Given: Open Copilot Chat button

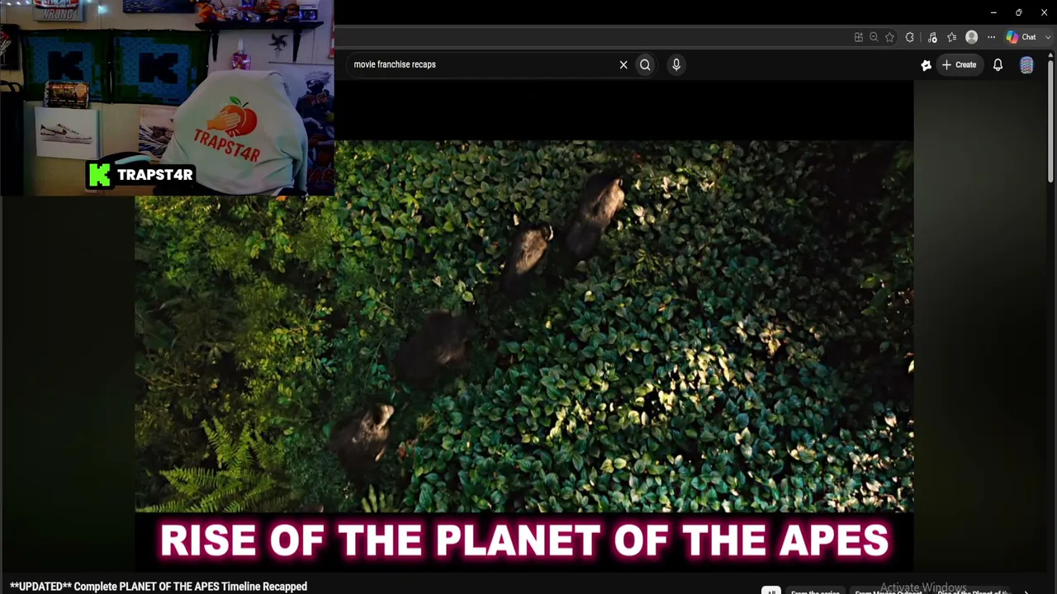Looking at the screenshot, I should click(1021, 37).
